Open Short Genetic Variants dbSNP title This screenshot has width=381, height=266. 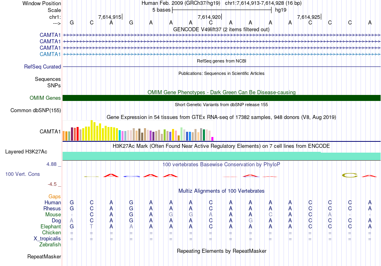click(x=221, y=105)
